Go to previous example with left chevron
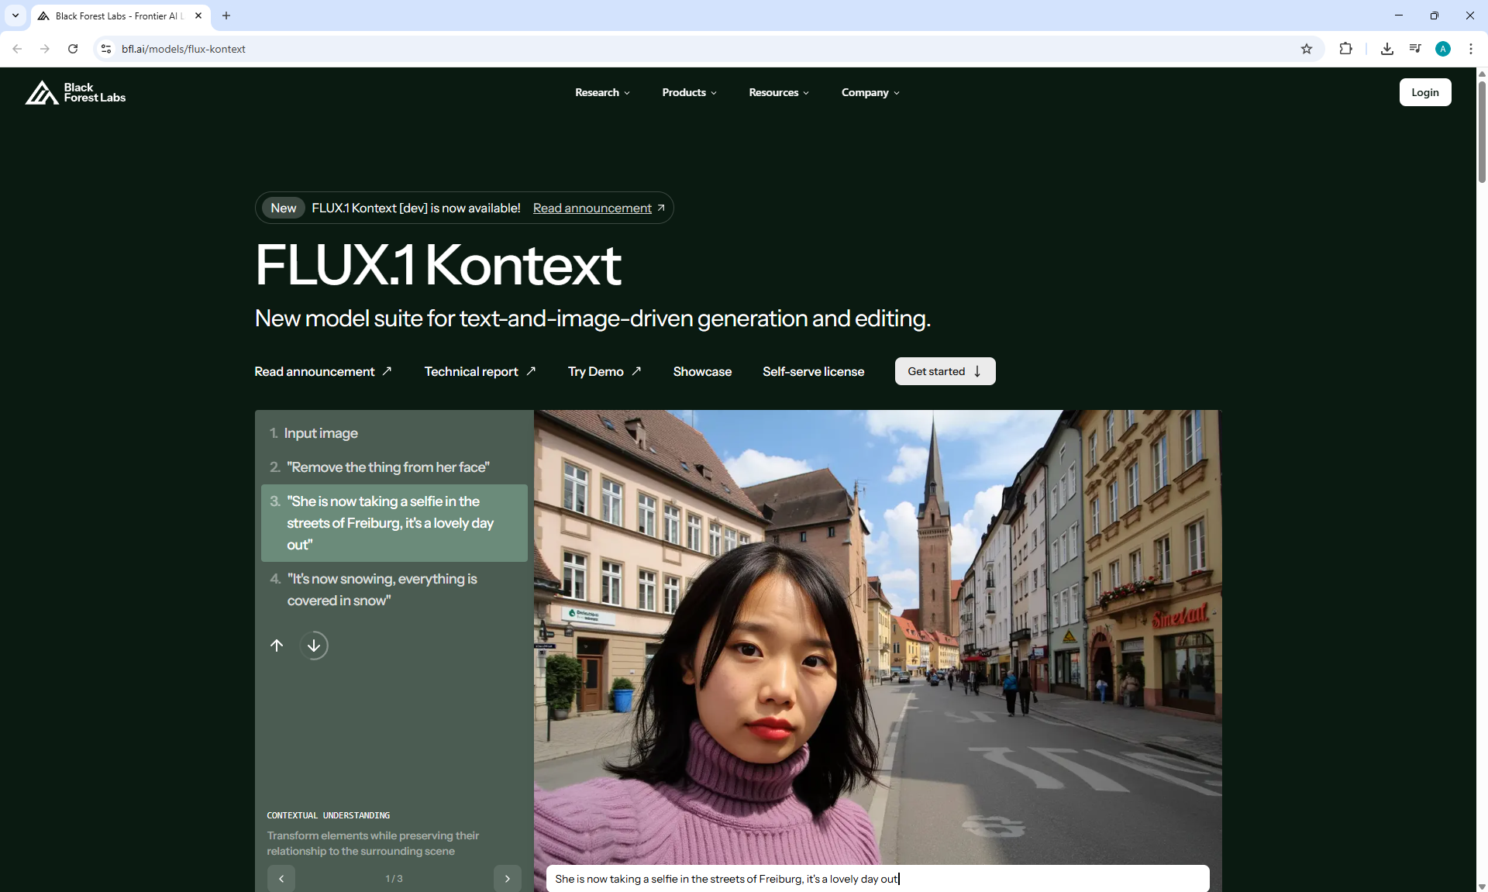Viewport: 1488px width, 892px height. 281,878
